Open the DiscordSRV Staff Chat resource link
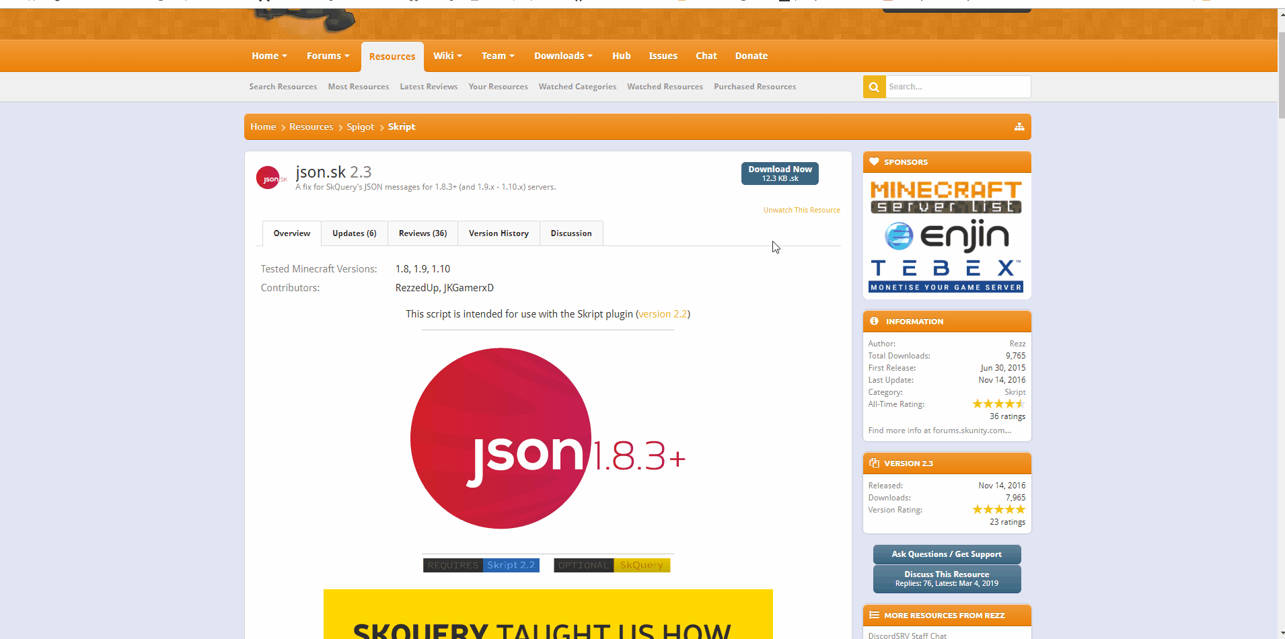1285x639 pixels. point(907,635)
